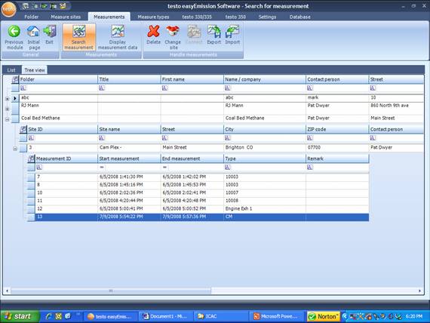The height and width of the screenshot is (323, 430).
Task: Click the field chooser beside Measurement ID header
Action: pos(31,158)
